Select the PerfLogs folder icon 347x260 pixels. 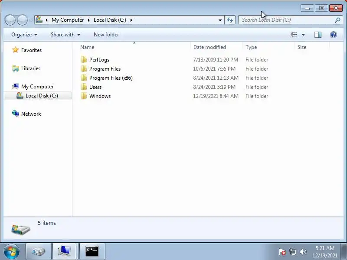pos(84,60)
